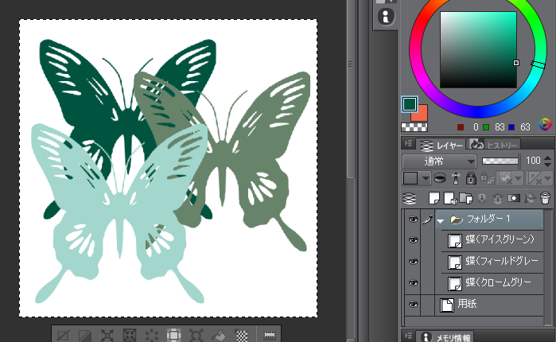The image size is (556, 342).
Task: Collapse the フォルダー 1 folder triangle
Action: point(441,221)
